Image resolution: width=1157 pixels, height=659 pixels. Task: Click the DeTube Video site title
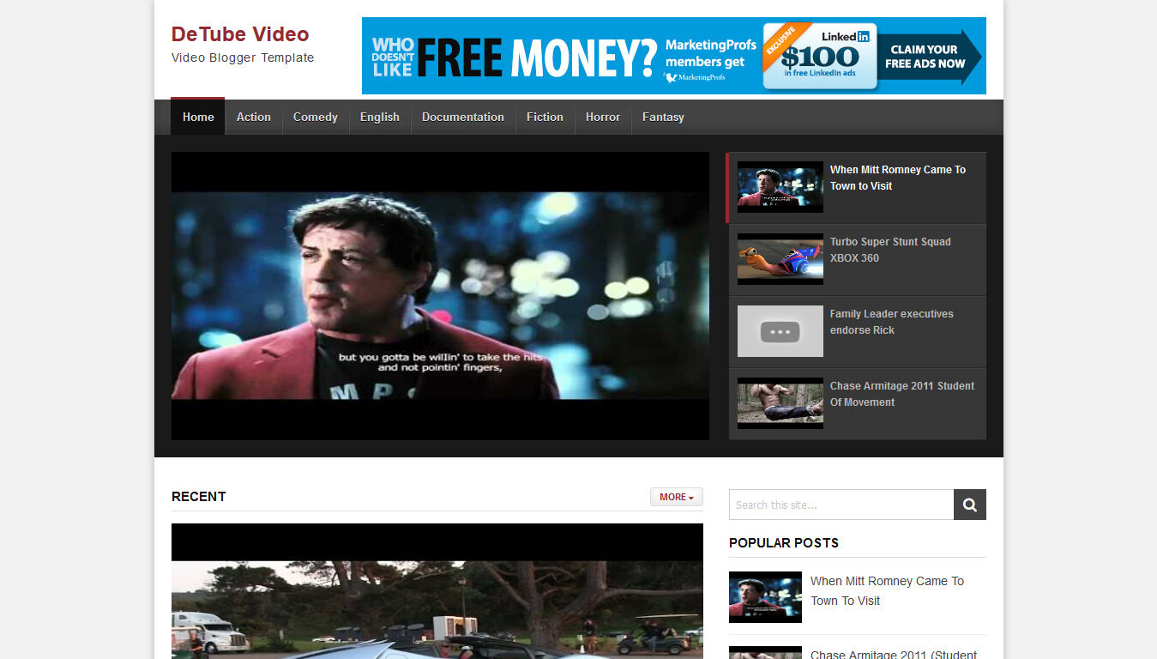[240, 34]
